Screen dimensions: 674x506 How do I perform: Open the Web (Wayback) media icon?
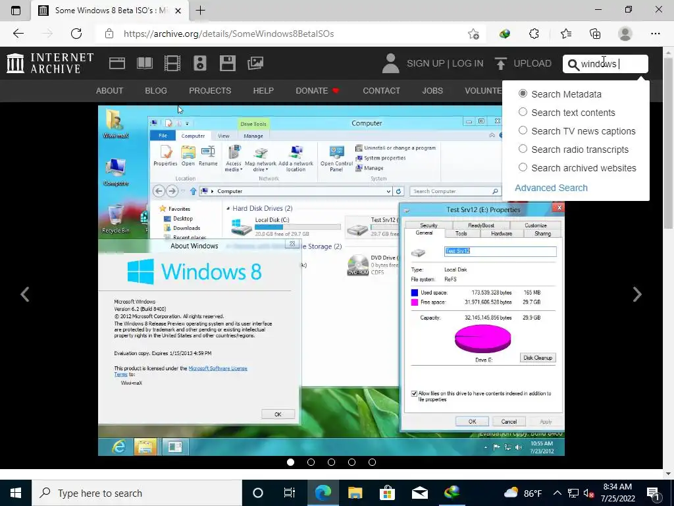[x=117, y=63]
